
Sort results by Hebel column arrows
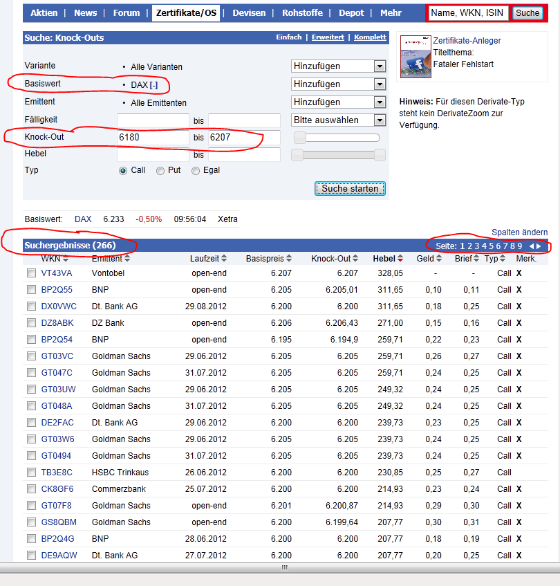point(400,258)
